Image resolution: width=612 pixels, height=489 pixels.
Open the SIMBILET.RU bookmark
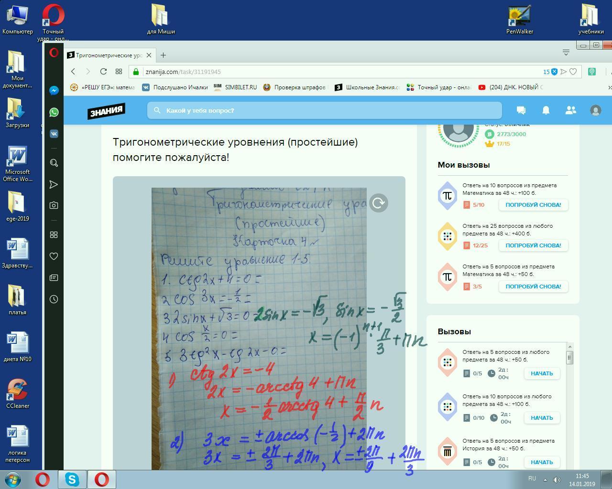point(235,87)
